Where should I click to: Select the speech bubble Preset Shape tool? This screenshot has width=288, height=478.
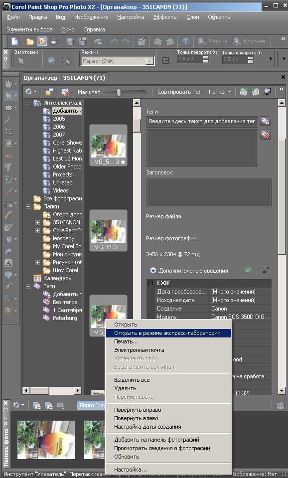point(8,275)
